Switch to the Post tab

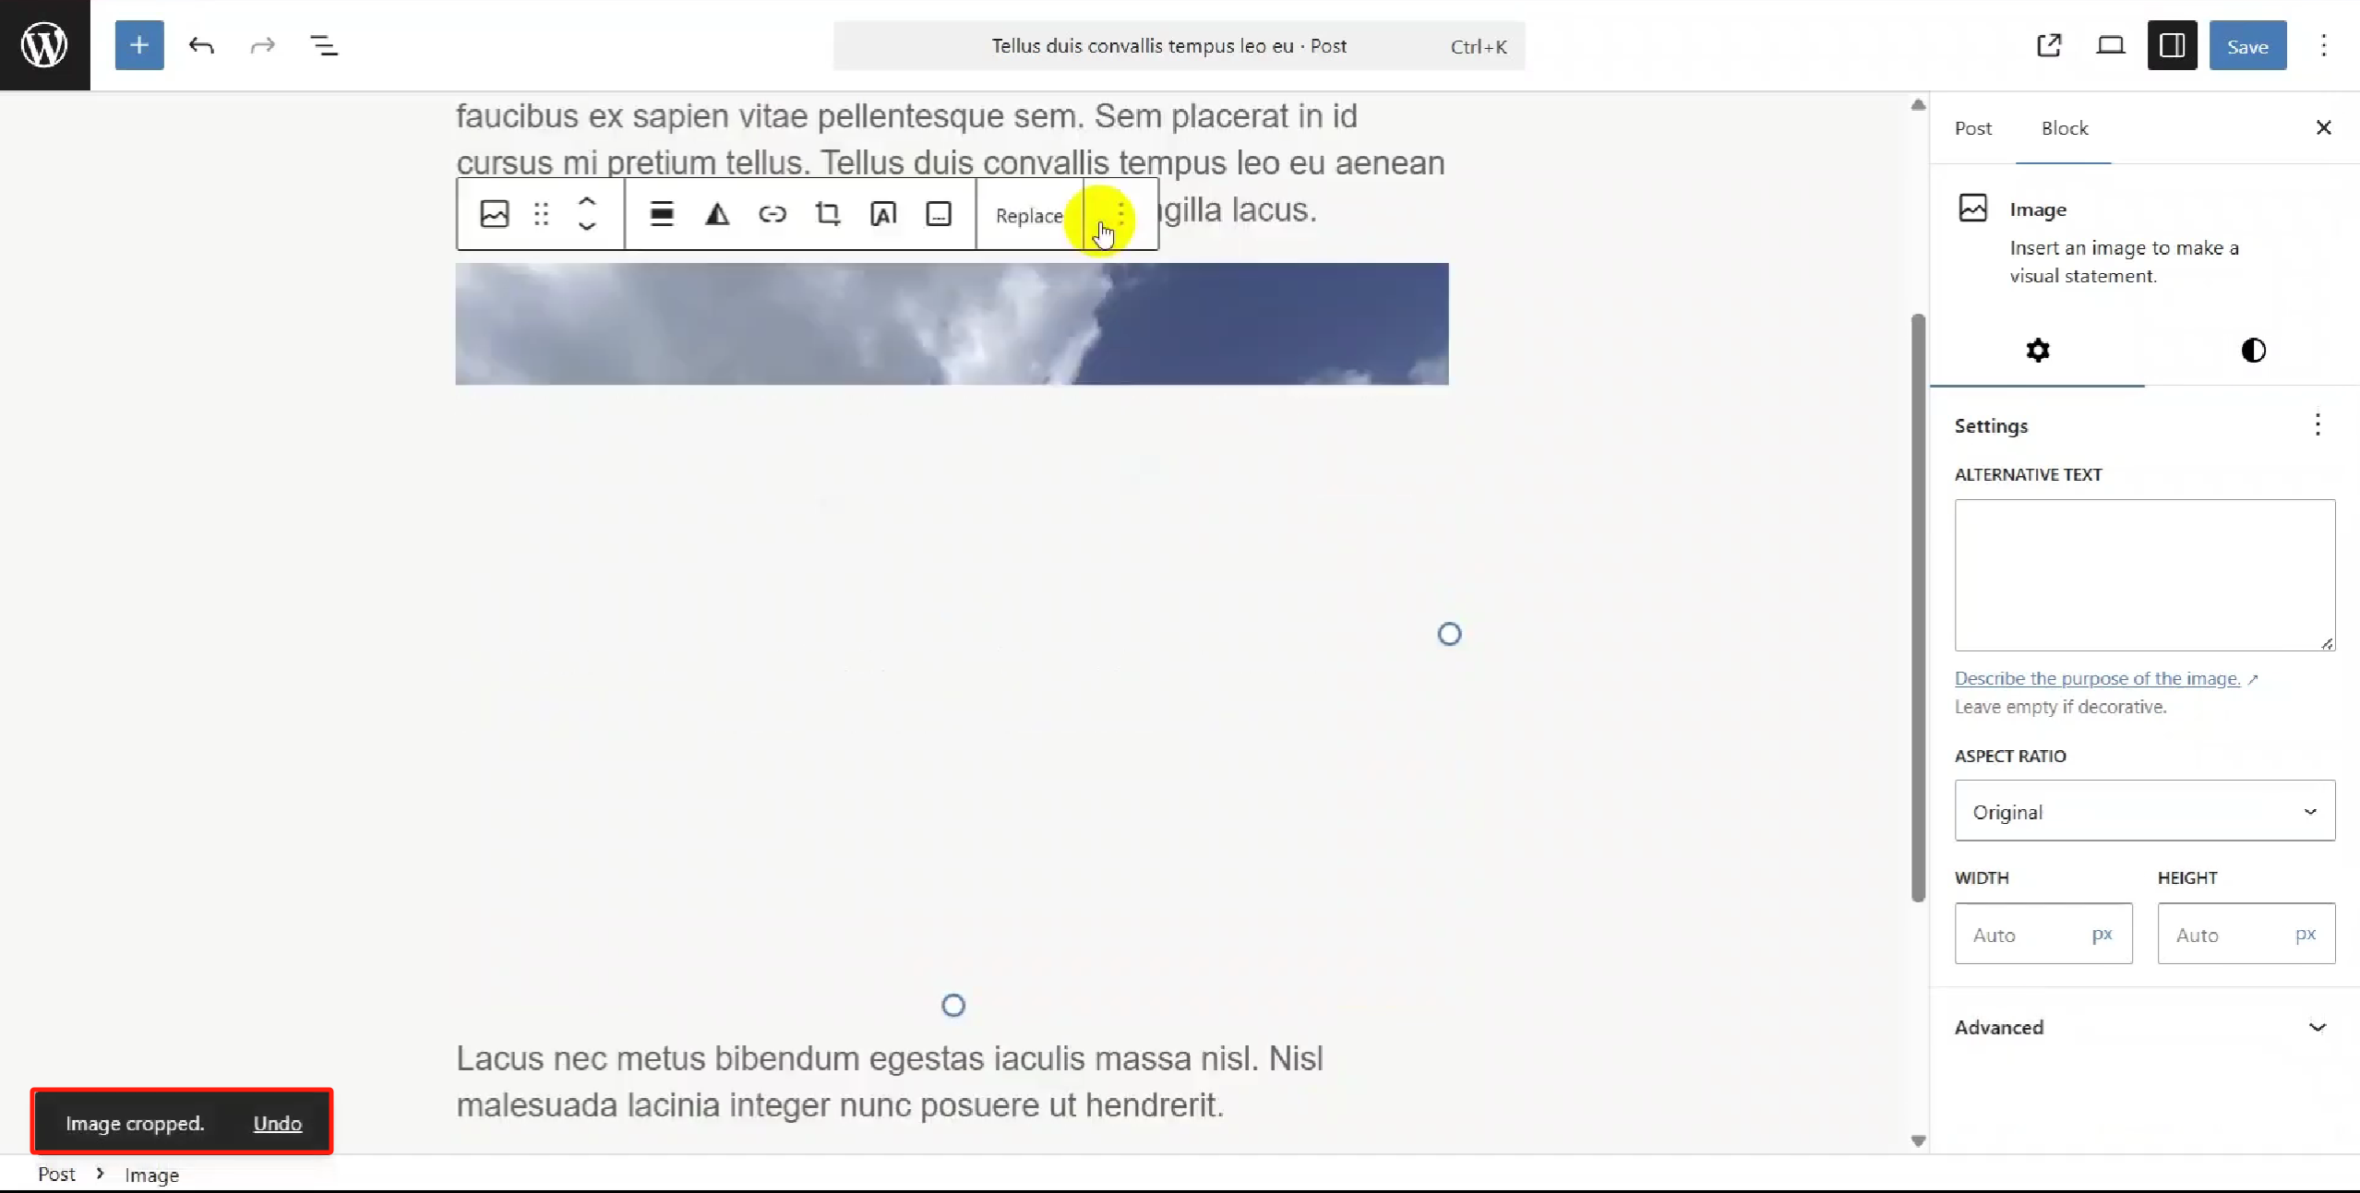click(1973, 128)
